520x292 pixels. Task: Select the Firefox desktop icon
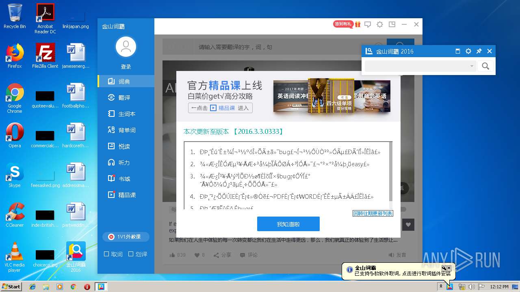pos(15,56)
